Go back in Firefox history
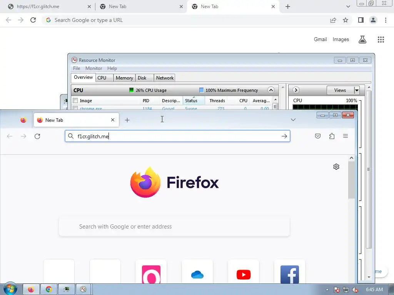Viewport: 394px width, 295px height. click(x=10, y=136)
